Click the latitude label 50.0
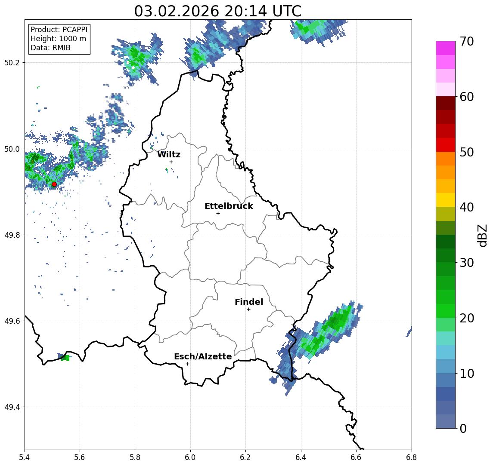Viewport: 493px width, 466px height. 12,149
